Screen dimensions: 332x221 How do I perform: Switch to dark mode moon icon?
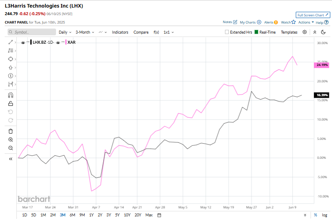pos(323,32)
